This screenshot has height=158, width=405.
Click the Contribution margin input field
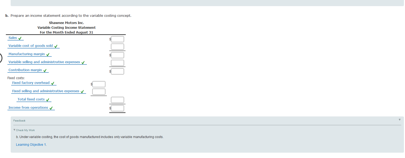point(117,71)
